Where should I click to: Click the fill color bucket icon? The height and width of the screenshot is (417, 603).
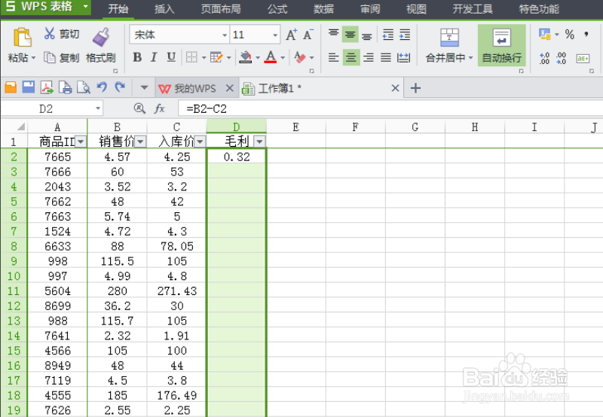tap(245, 58)
